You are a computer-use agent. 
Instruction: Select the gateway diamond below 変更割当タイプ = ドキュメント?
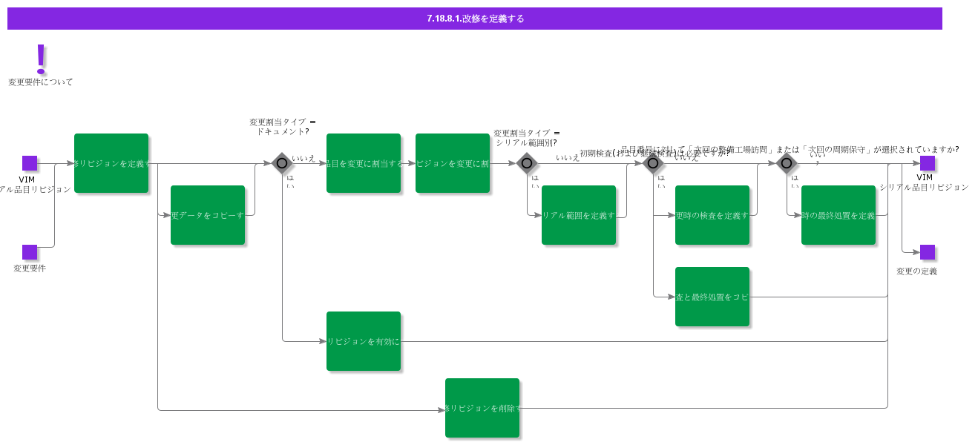pos(282,163)
